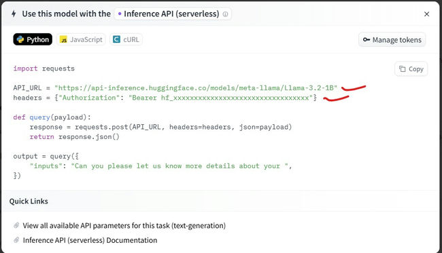
Task: Click the Quick Links heading
Action: pyautogui.click(x=29, y=201)
